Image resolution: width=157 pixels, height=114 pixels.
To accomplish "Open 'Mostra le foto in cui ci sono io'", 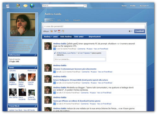I will tap(21, 38).
